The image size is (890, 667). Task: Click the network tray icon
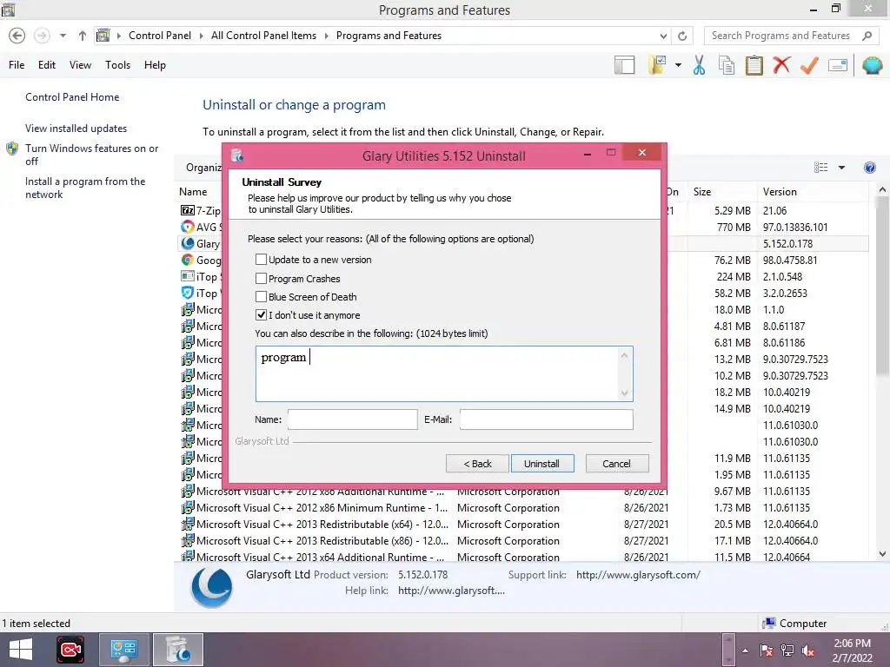(x=787, y=650)
